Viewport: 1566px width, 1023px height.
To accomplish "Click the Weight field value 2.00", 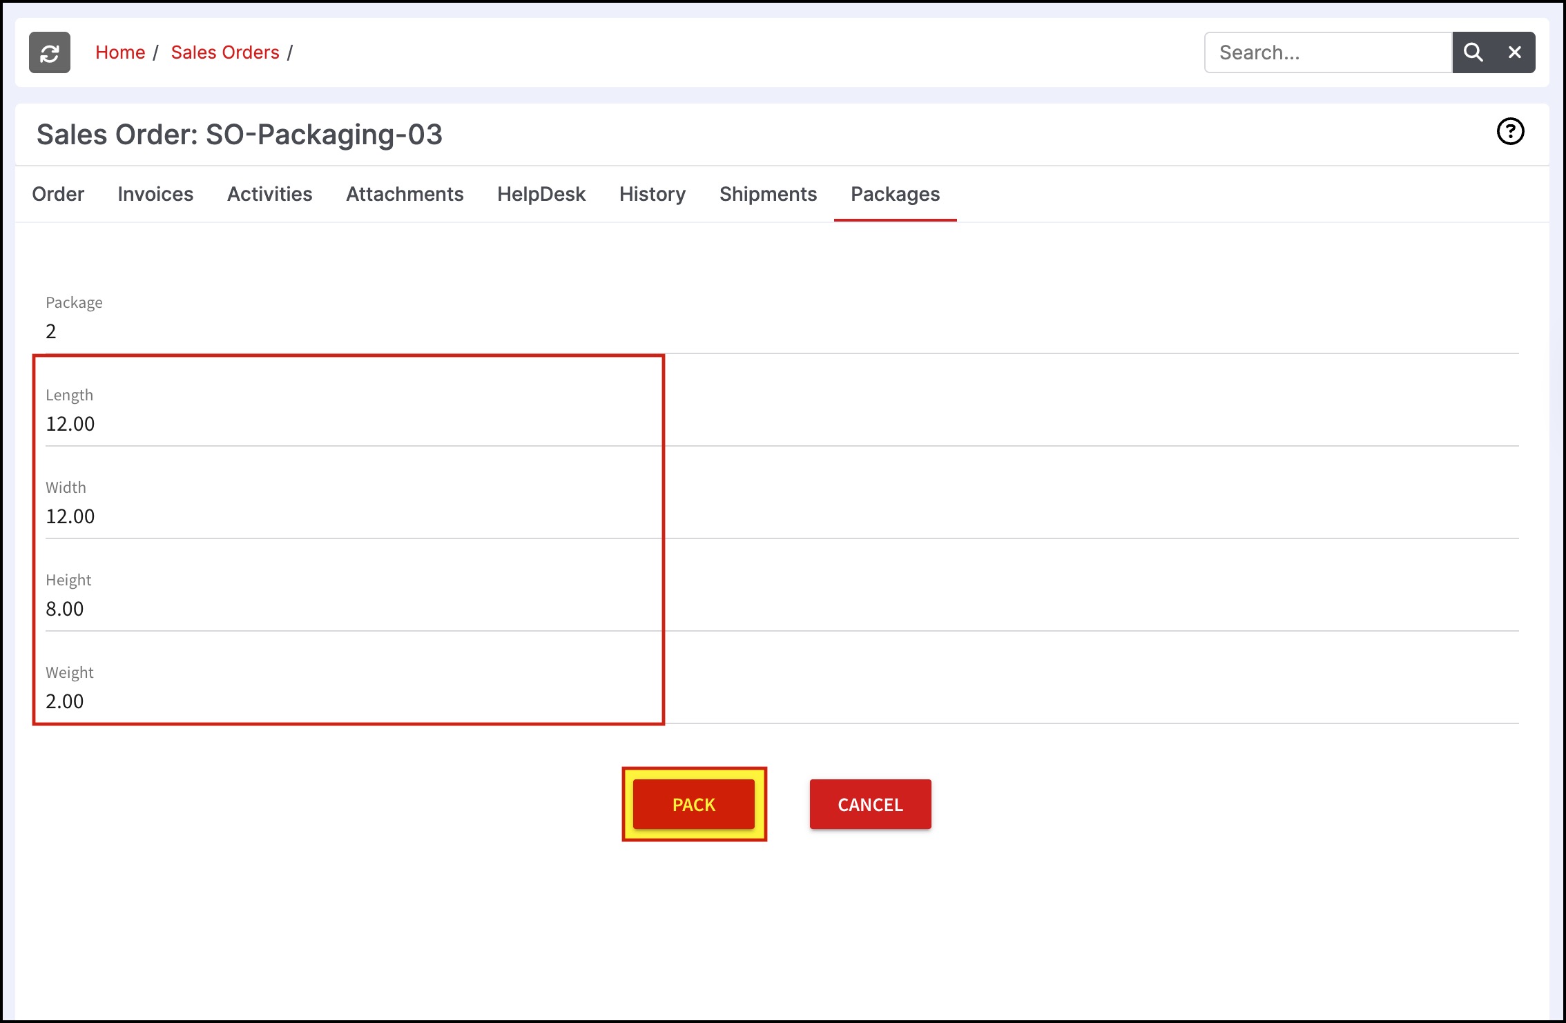I will 65,701.
